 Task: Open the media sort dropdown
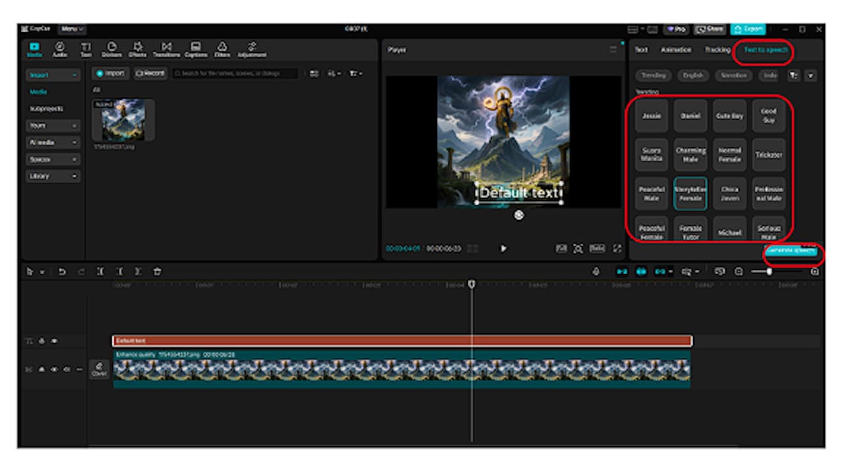point(335,74)
